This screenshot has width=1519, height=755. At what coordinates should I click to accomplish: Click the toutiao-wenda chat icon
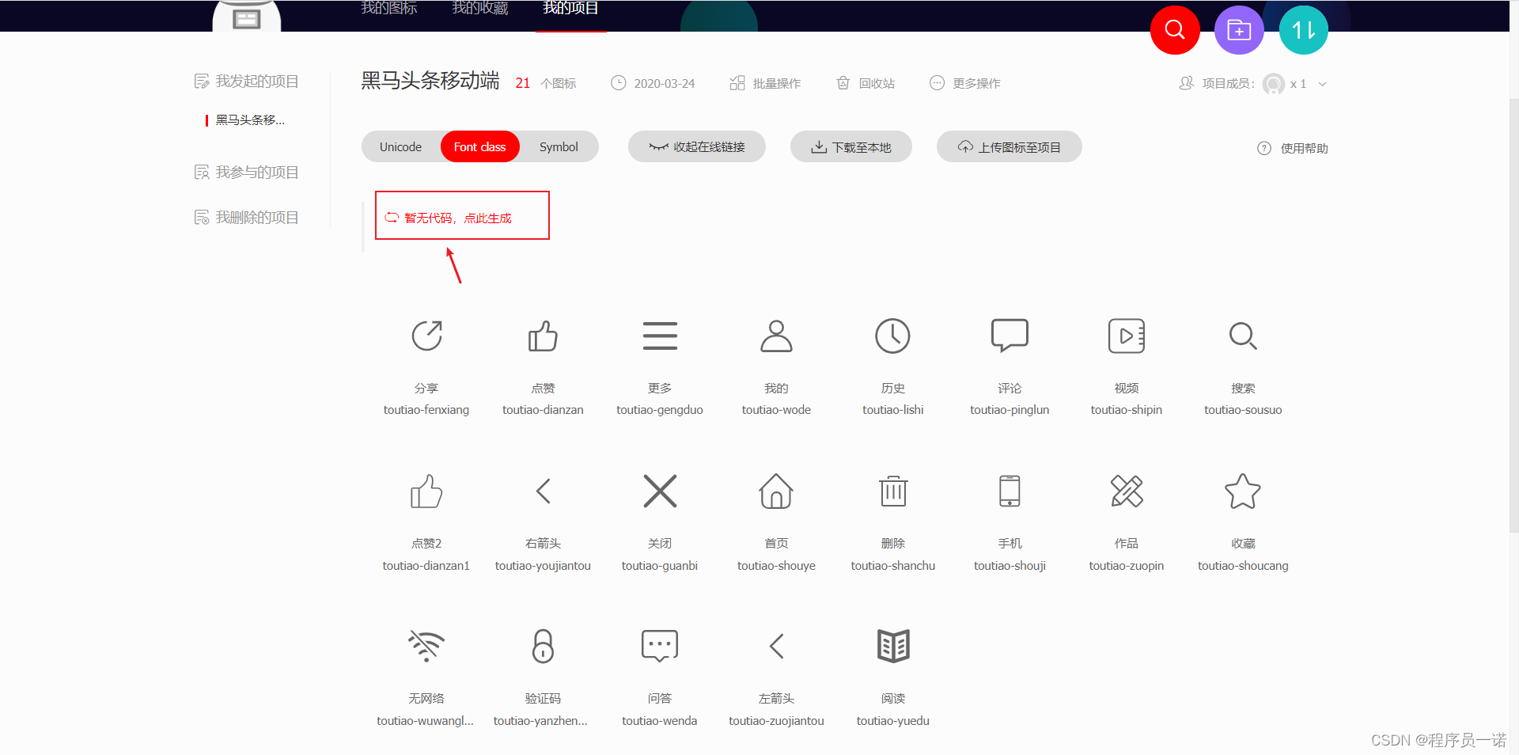click(x=660, y=646)
